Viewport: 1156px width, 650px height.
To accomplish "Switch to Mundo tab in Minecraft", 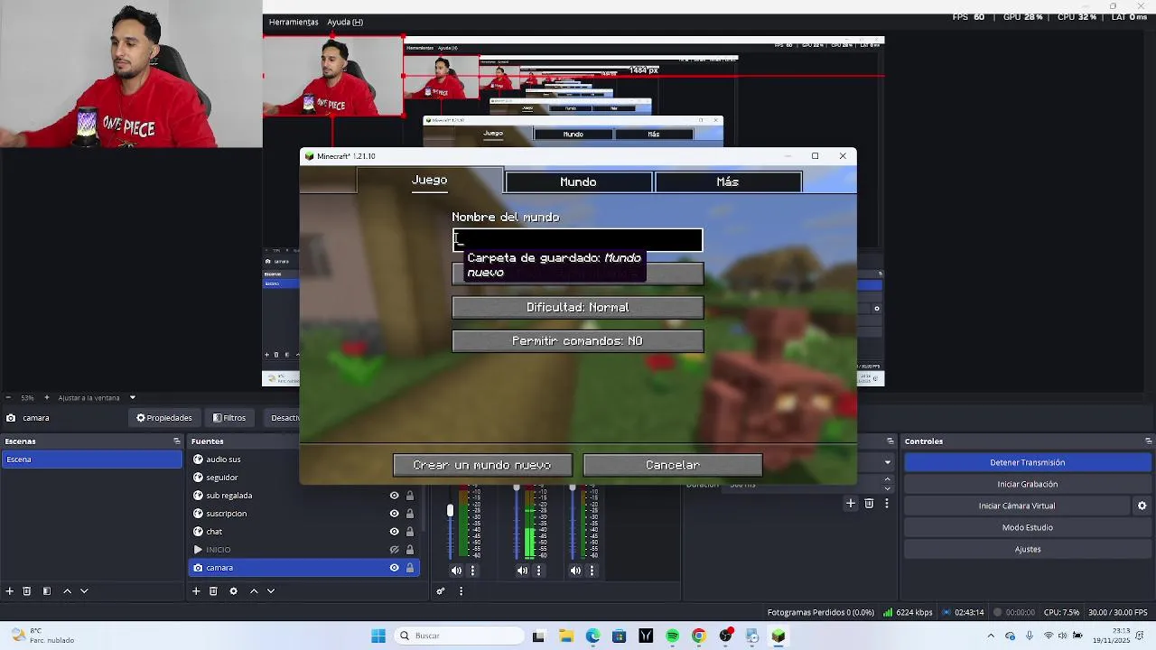I will click(x=578, y=182).
